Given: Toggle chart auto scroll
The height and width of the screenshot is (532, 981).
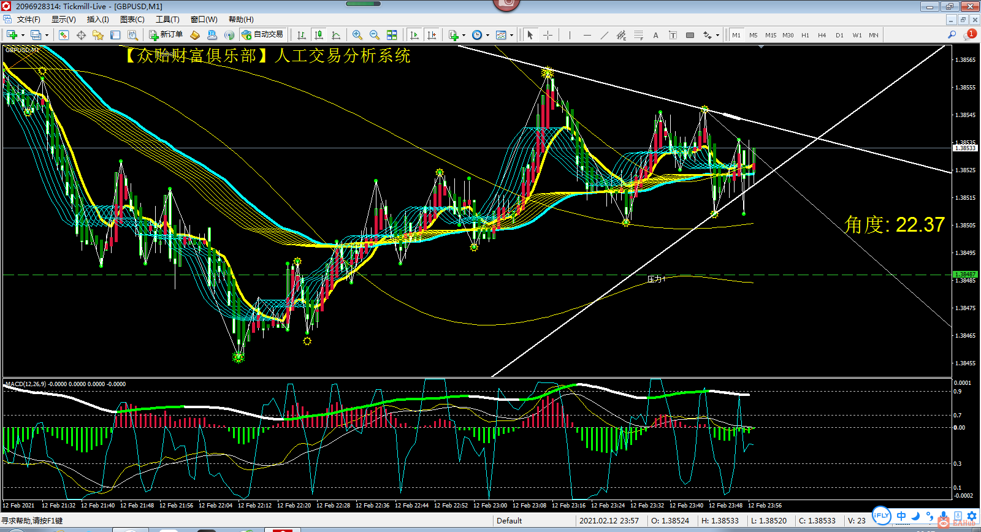Looking at the screenshot, I should [414, 35].
